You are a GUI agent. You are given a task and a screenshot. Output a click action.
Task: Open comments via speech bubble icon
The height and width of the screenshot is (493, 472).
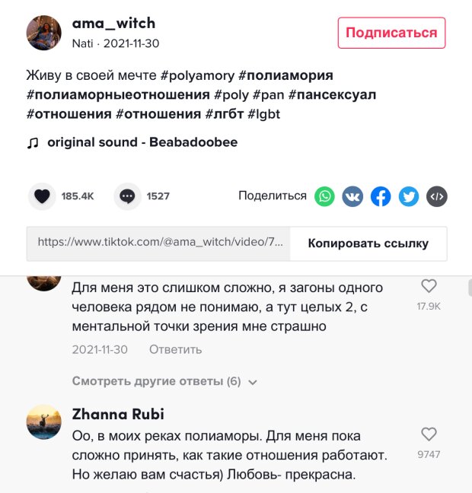point(127,196)
